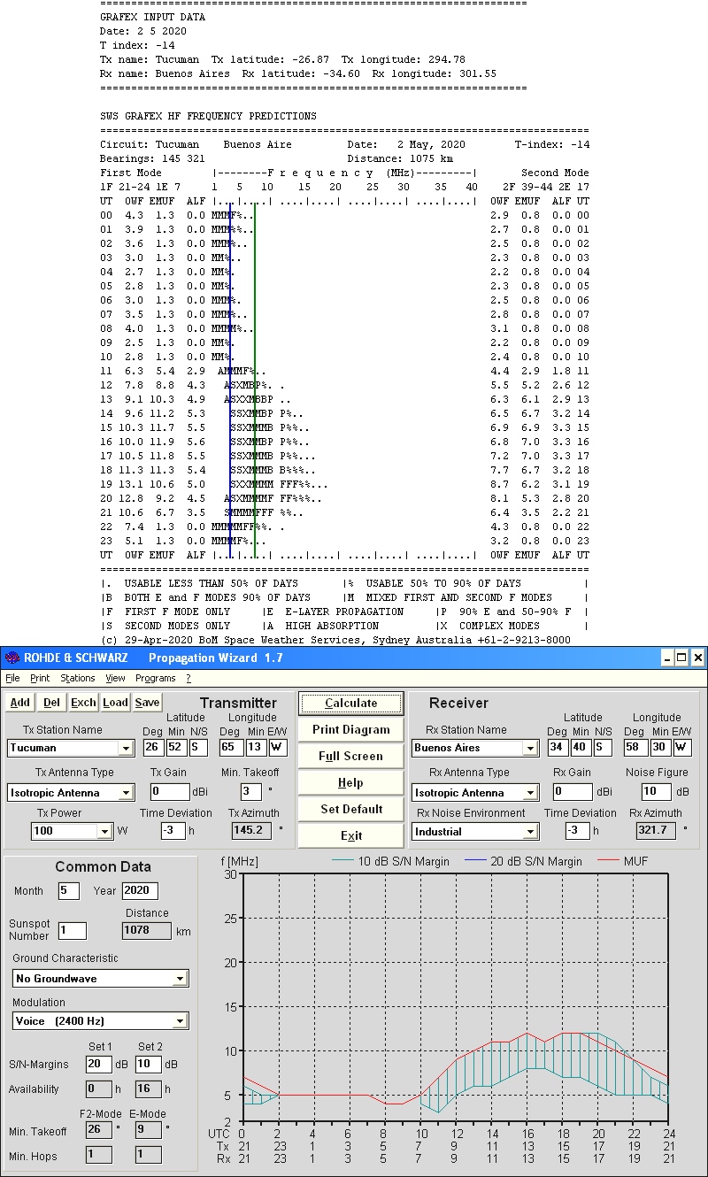
Task: Click the Tx Gain input field
Action: click(170, 791)
